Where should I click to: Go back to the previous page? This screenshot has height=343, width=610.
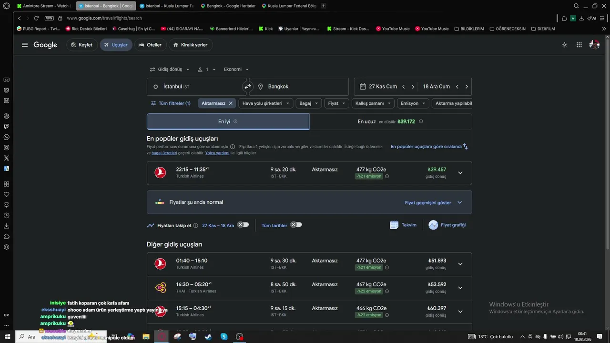tap(19, 18)
